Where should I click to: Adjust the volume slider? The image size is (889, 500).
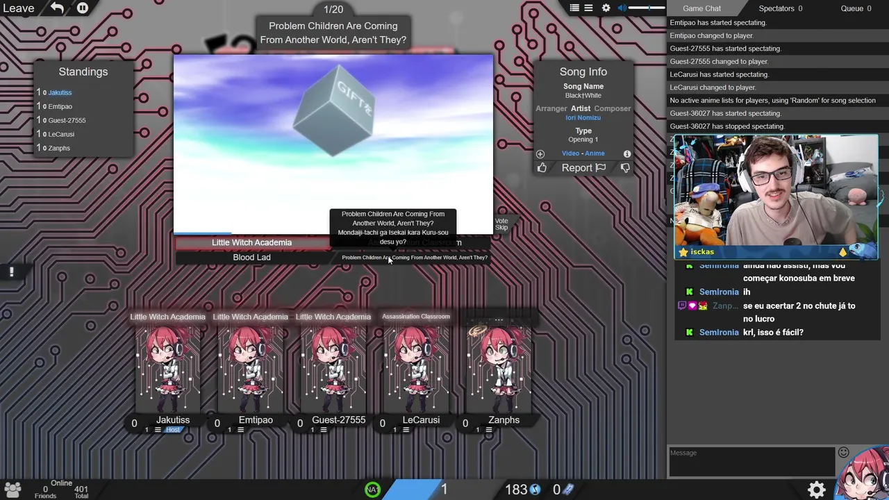[x=646, y=8]
